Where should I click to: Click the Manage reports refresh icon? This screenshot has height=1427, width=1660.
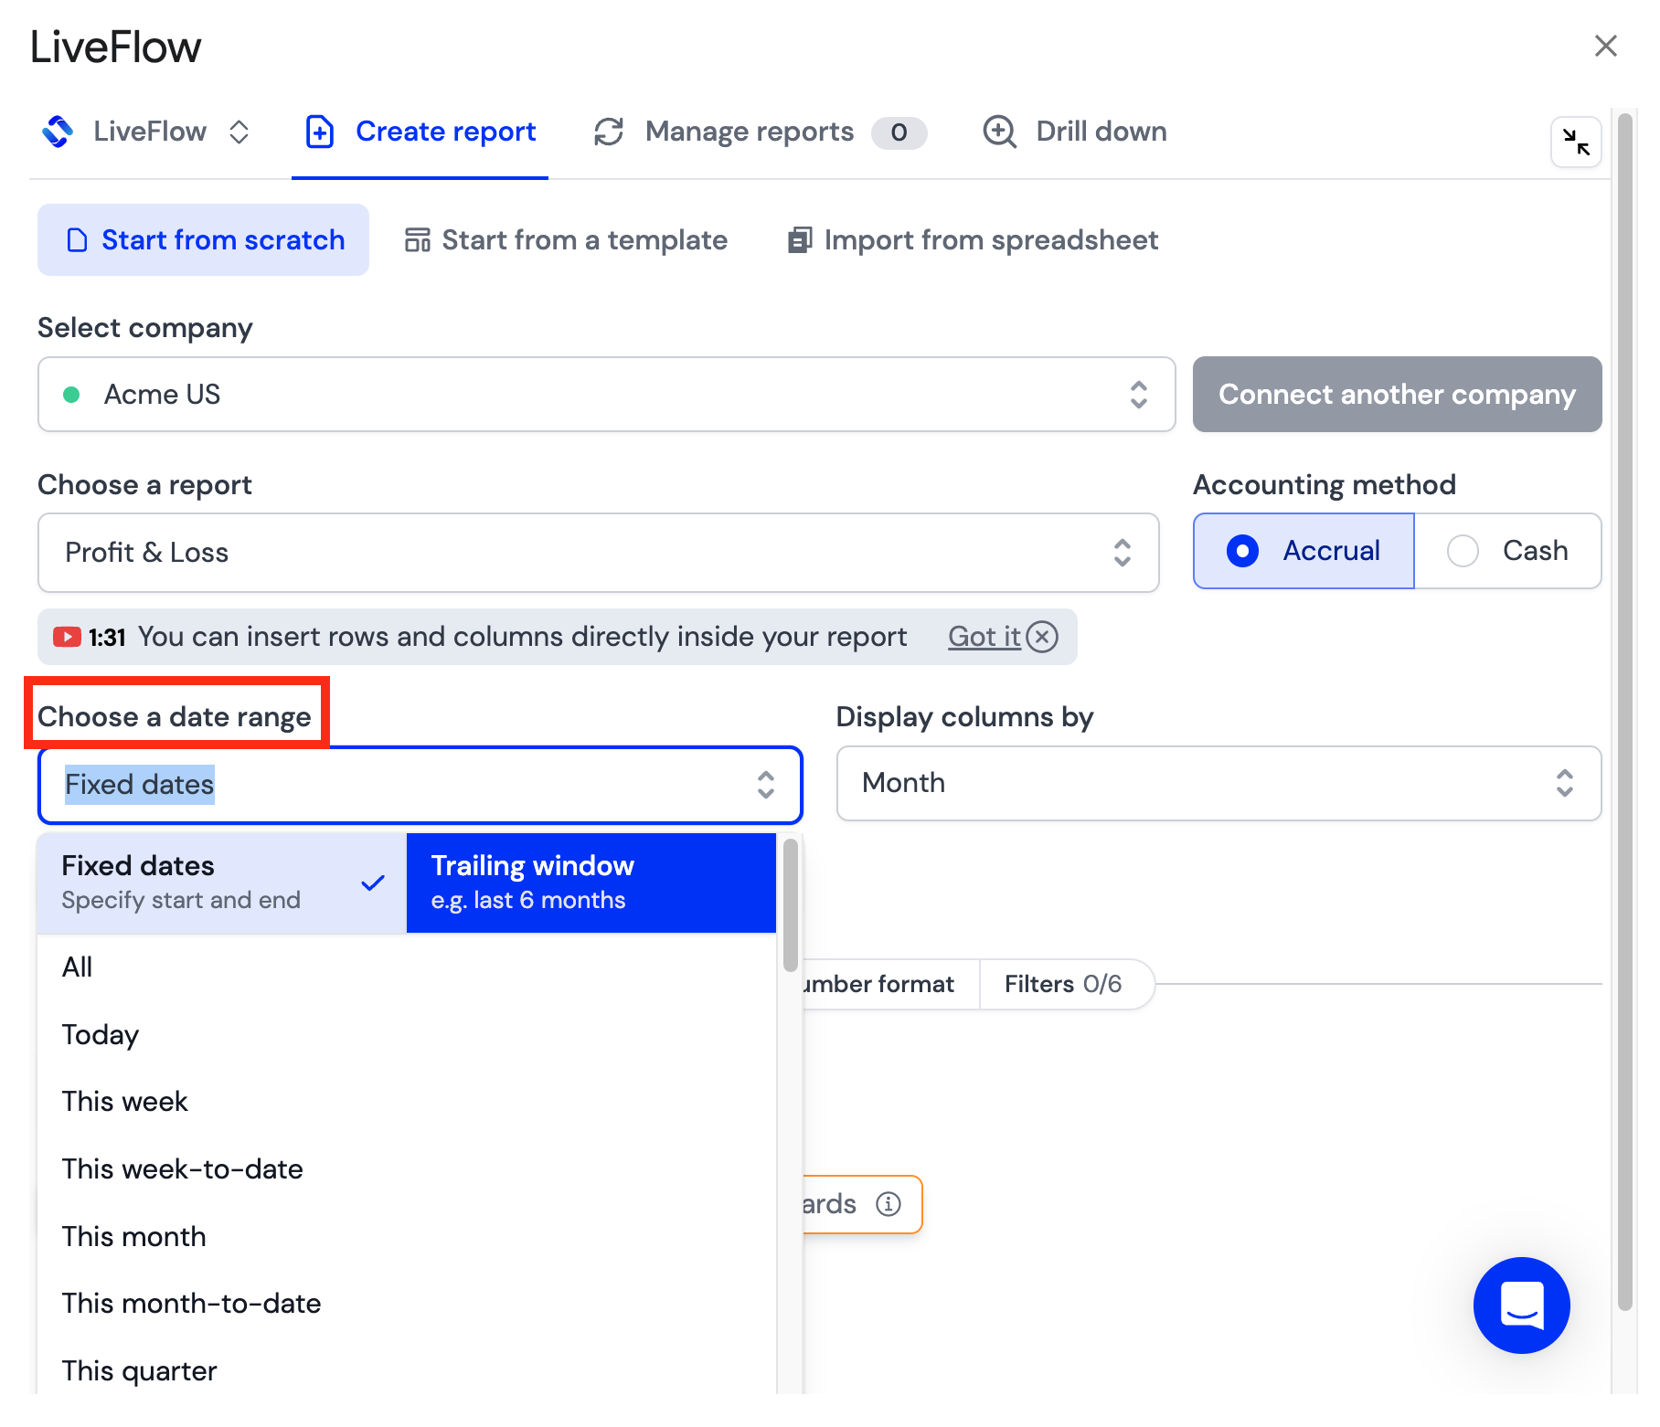(x=609, y=132)
